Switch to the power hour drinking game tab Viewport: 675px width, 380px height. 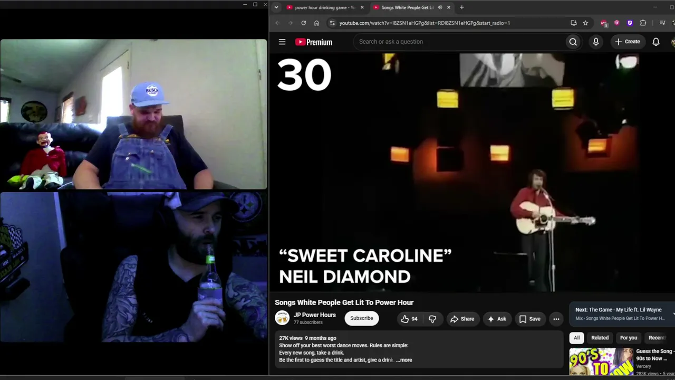pos(325,7)
